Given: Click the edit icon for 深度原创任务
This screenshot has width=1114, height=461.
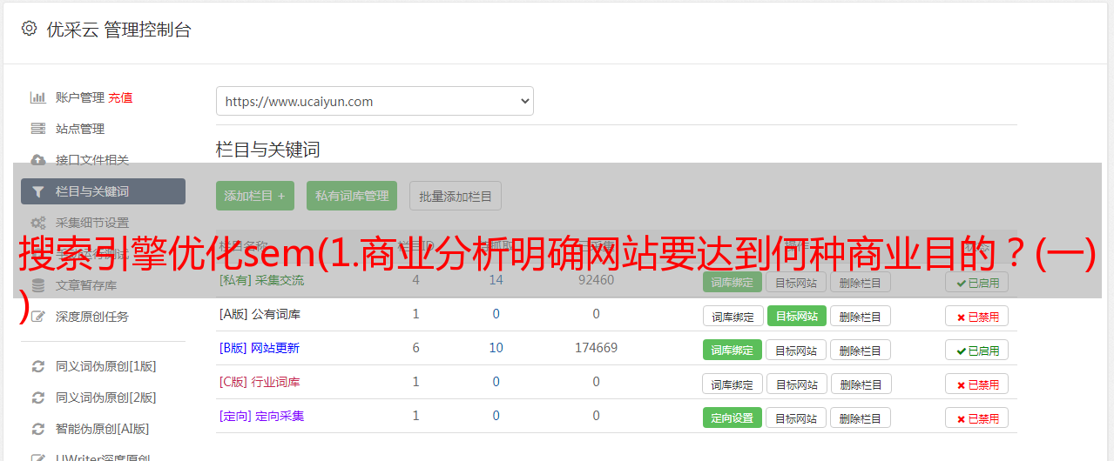Looking at the screenshot, I should click(37, 317).
